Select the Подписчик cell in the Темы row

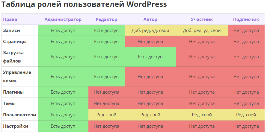click(x=246, y=103)
